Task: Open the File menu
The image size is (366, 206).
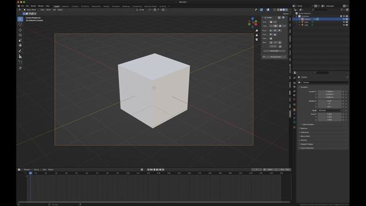Action: [x=23, y=6]
